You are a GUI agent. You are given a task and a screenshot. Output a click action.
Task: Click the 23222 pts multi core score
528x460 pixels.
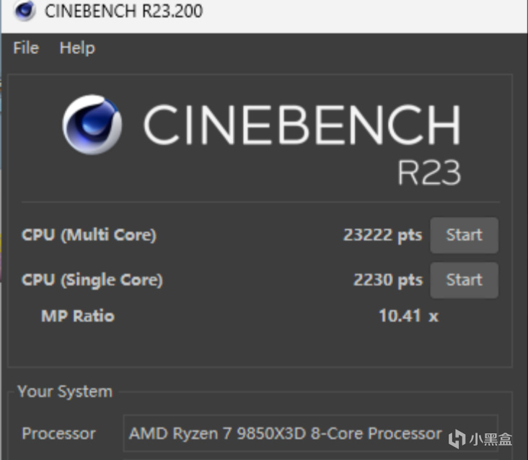pos(382,235)
